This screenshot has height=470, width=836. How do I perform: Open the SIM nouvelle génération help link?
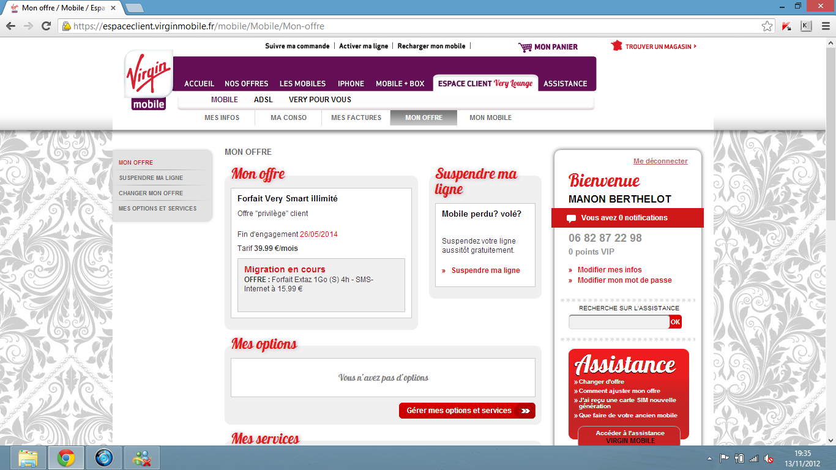tap(627, 403)
